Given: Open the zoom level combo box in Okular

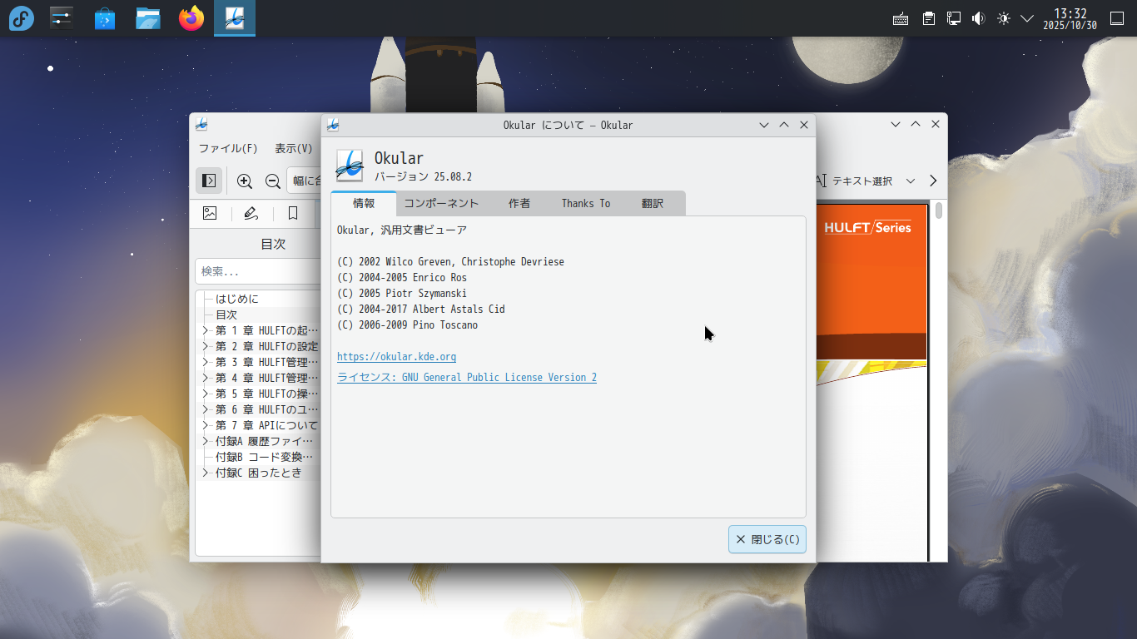Looking at the screenshot, I should tap(304, 181).
